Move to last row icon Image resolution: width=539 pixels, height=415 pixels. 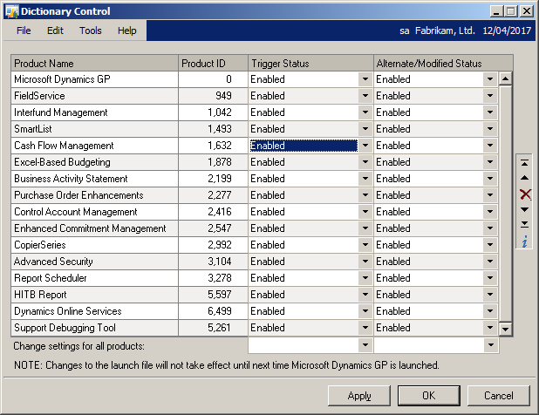click(524, 224)
